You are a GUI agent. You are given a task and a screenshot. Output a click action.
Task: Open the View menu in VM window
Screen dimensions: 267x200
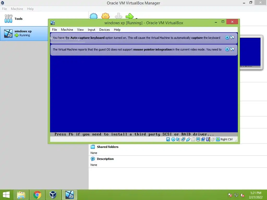click(80, 30)
